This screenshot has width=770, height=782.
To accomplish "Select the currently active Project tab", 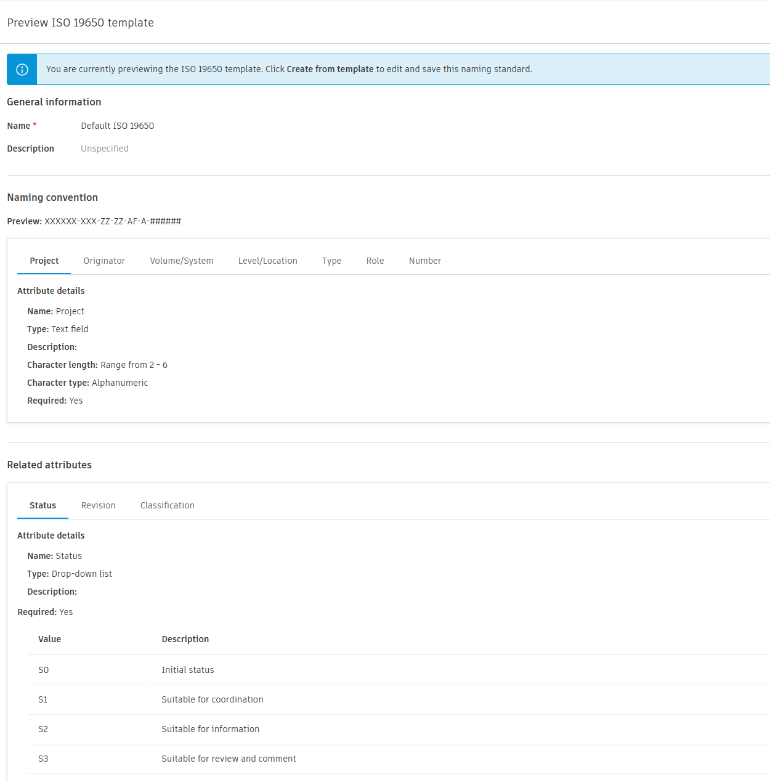I will tap(43, 260).
